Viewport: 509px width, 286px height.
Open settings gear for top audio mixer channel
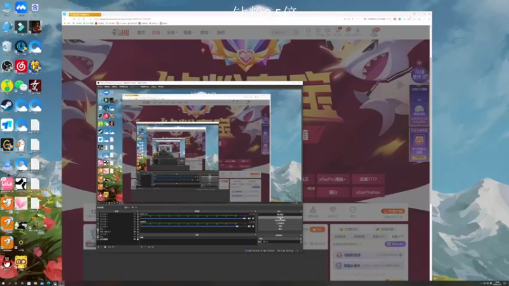(x=253, y=219)
